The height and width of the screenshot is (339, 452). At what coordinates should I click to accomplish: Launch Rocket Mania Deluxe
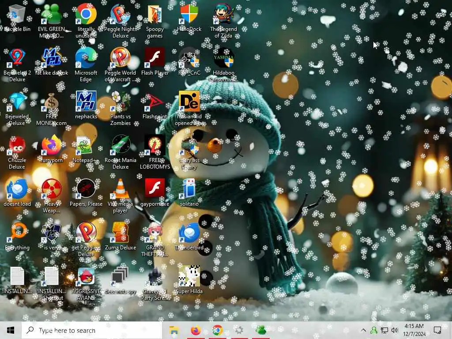(x=121, y=152)
